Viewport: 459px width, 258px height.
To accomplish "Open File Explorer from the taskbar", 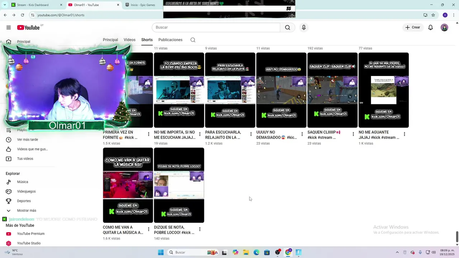I will tap(246, 252).
